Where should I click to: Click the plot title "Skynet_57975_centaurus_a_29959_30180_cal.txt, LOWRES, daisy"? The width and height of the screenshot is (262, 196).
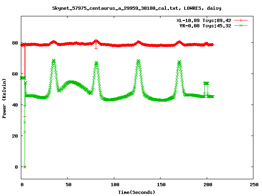137,8
